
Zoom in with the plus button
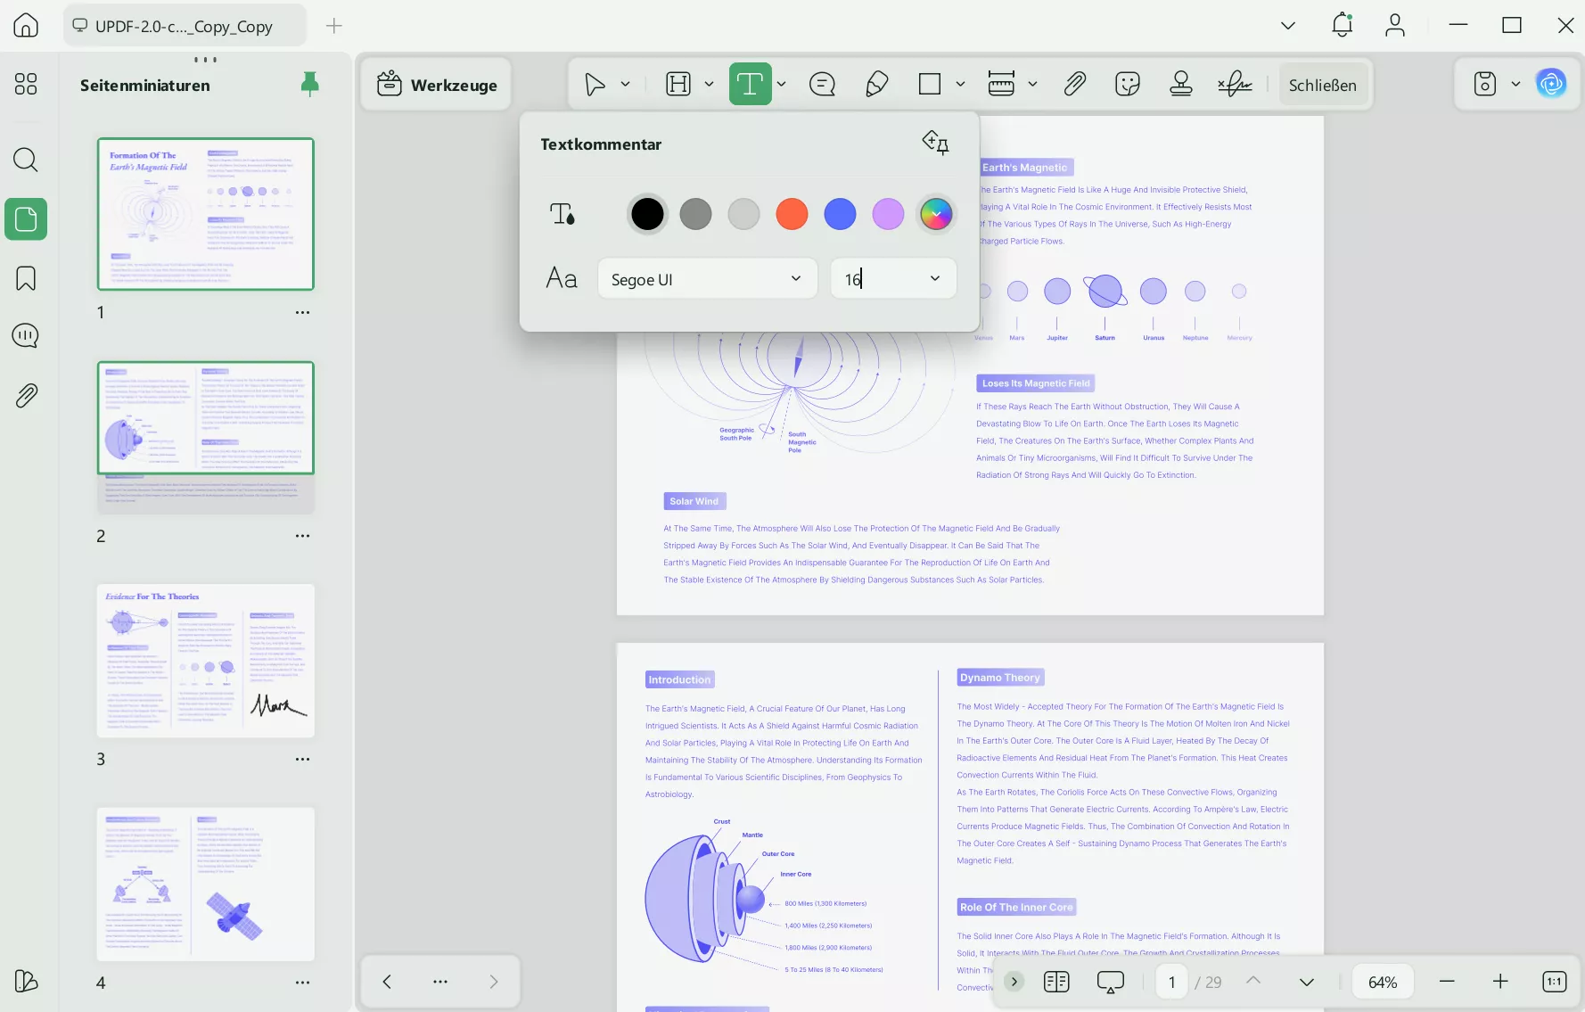click(1500, 982)
